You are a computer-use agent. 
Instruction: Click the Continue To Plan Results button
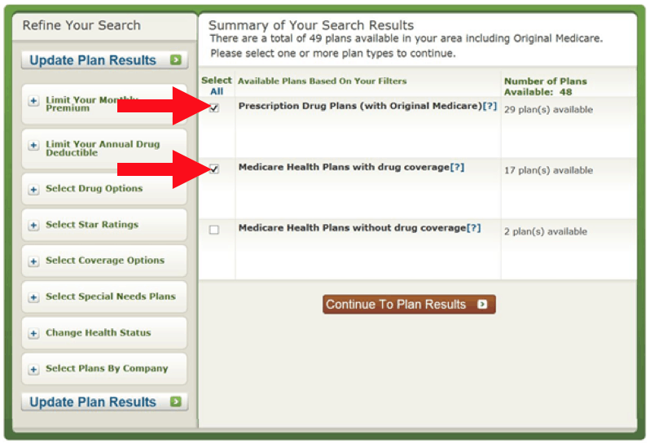click(409, 305)
